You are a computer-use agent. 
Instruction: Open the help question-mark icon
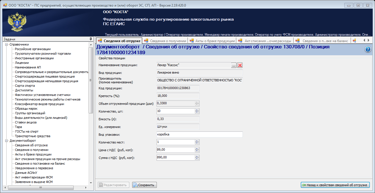click(x=368, y=49)
